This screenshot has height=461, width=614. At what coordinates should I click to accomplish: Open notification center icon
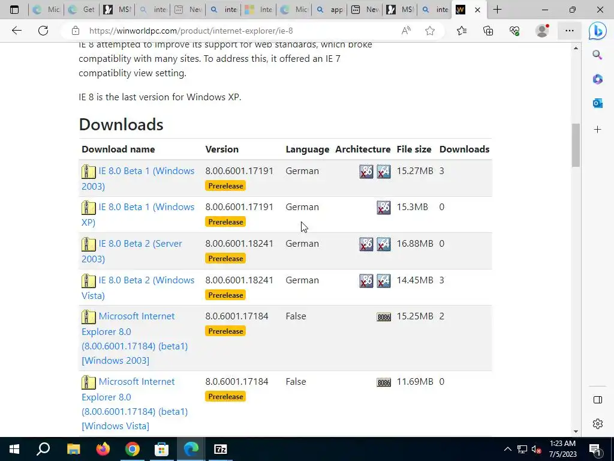(595, 449)
